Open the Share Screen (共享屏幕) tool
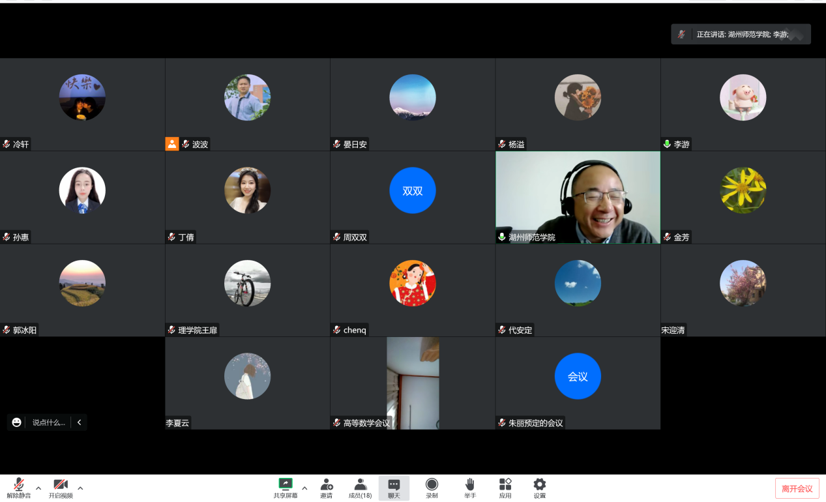This screenshot has width=826, height=502. 286,487
